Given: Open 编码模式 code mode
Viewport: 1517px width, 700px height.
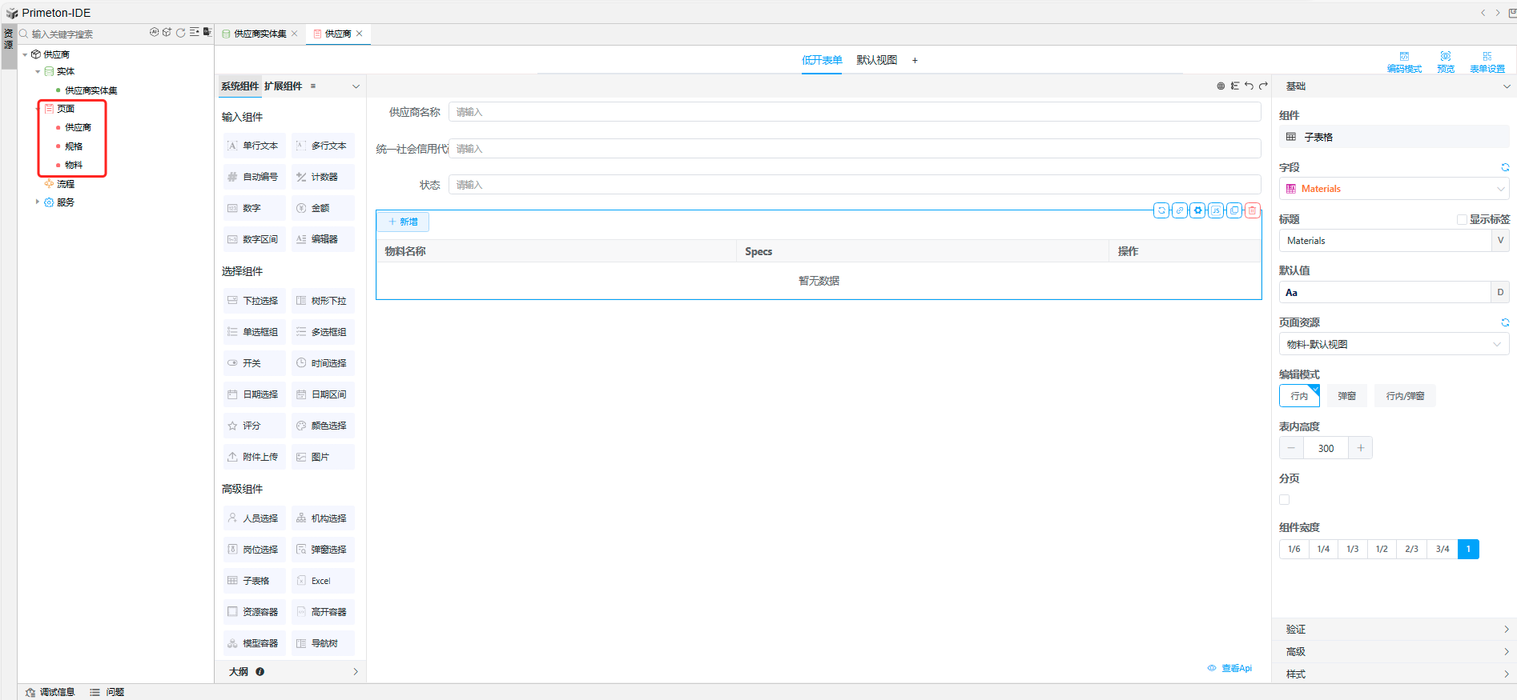Looking at the screenshot, I should coord(1404,62).
